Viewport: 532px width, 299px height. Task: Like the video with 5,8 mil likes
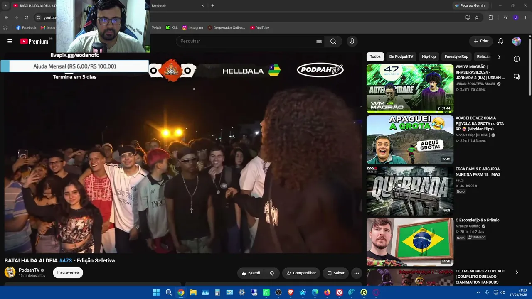click(x=251, y=273)
